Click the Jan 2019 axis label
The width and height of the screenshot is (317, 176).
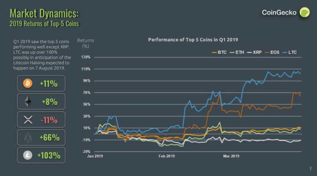pyautogui.click(x=95, y=156)
